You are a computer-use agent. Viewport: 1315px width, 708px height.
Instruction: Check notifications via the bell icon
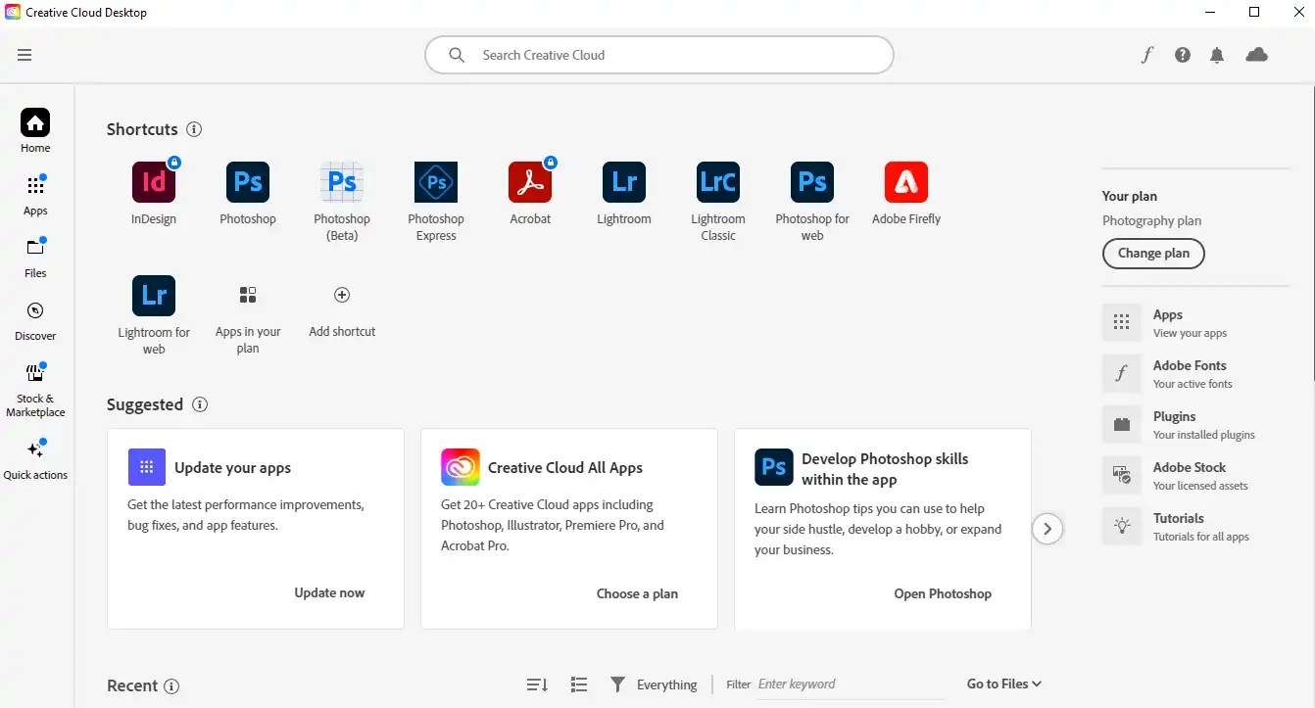pos(1217,55)
